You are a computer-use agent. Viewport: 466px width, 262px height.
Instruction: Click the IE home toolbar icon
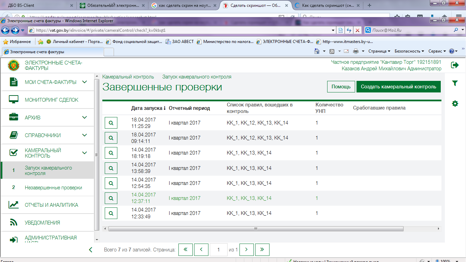(x=317, y=51)
